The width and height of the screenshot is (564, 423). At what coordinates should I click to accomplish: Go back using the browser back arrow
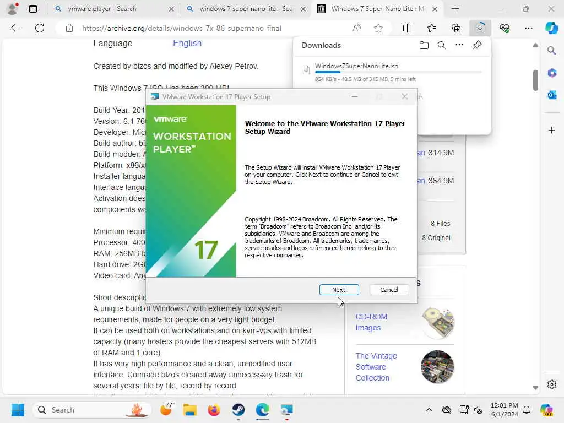15,28
